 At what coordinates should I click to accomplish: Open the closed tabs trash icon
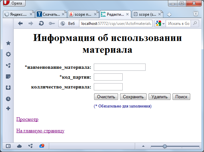point(196,13)
